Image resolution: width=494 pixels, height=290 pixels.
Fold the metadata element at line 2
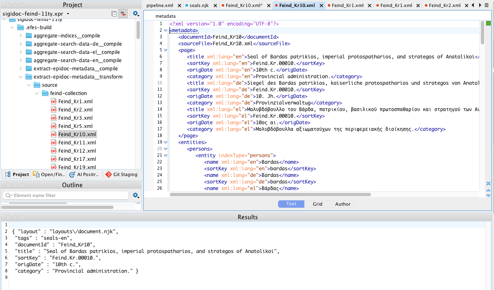pyautogui.click(x=165, y=30)
